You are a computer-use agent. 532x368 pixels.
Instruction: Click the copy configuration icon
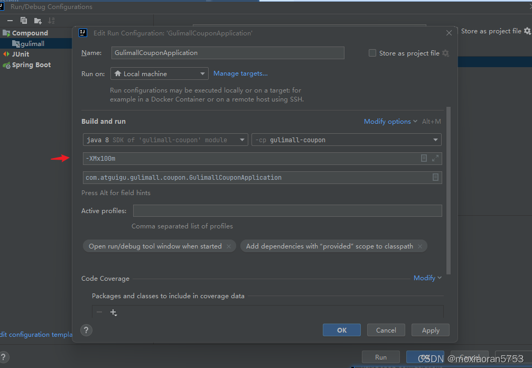[24, 21]
